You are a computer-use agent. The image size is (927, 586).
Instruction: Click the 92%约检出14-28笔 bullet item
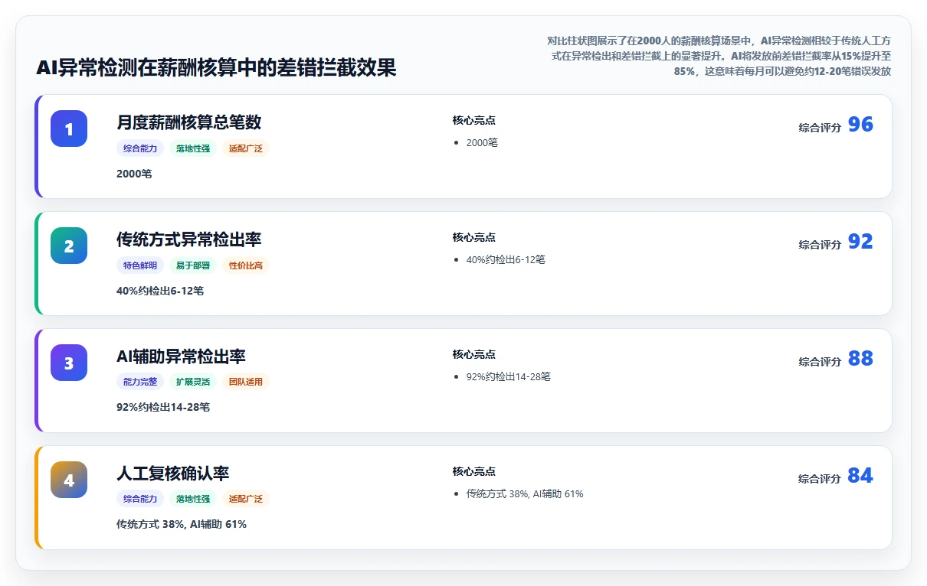(509, 376)
